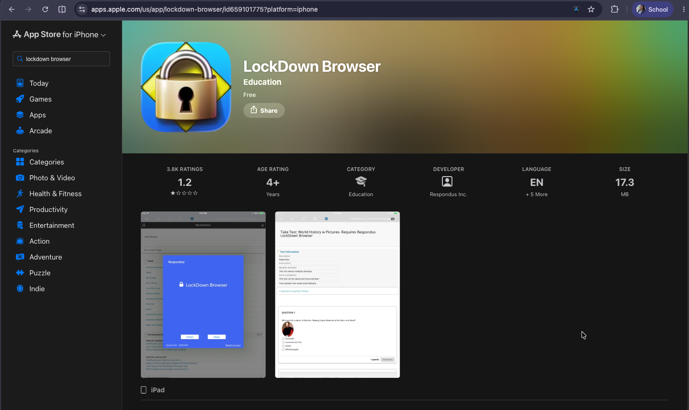
Task: Go back to the previous page
Action: pyautogui.click(x=12, y=9)
